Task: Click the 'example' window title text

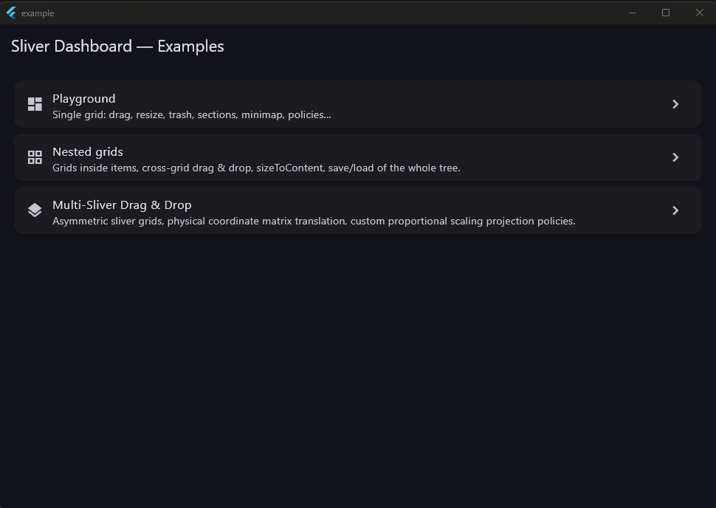Action: (x=38, y=13)
